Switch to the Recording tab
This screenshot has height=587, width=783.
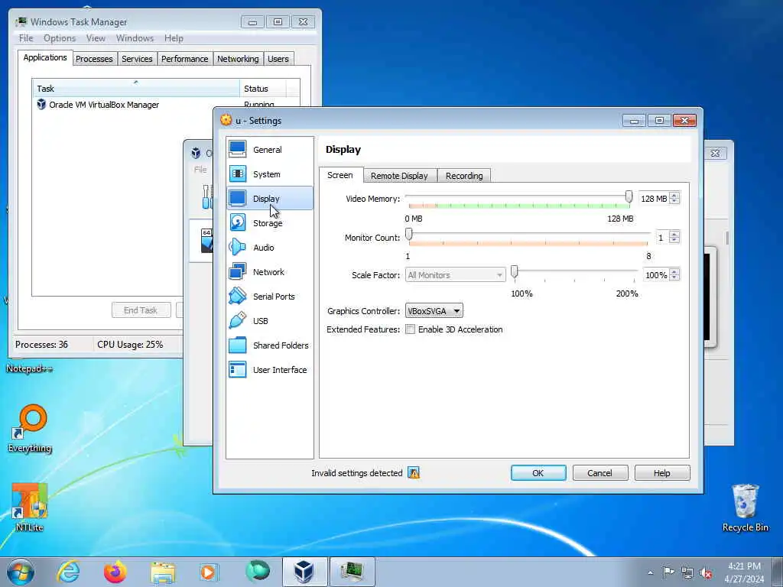[x=464, y=176]
